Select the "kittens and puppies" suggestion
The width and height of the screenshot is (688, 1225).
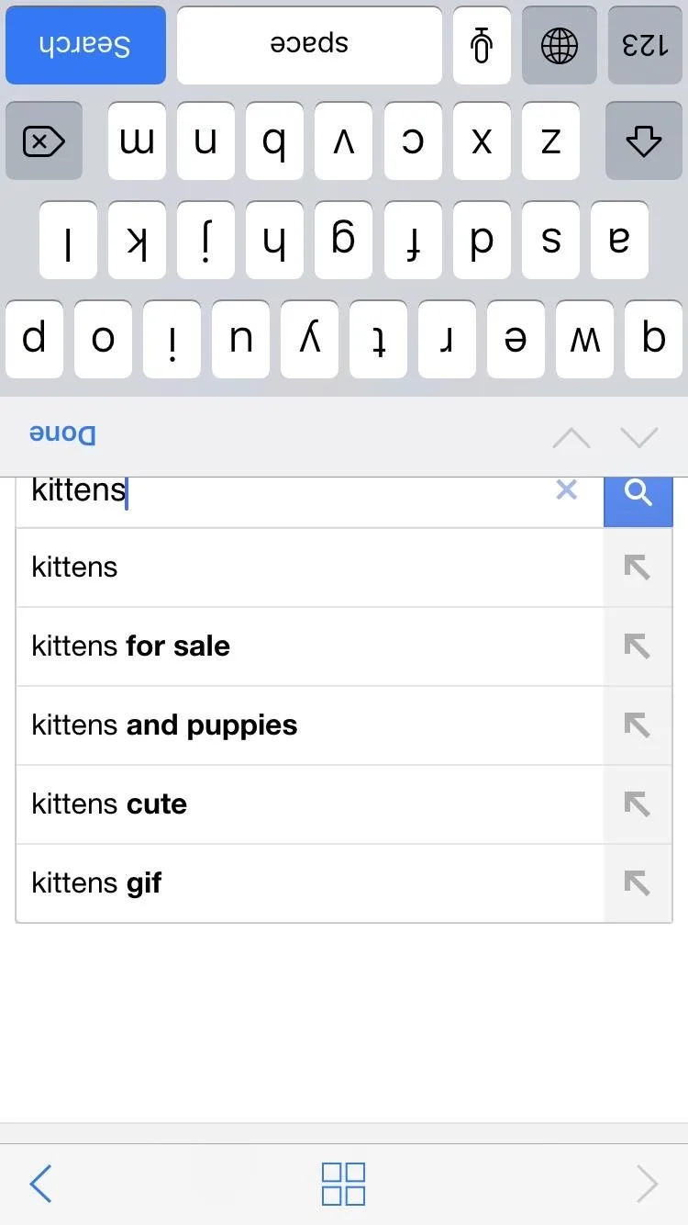click(165, 725)
